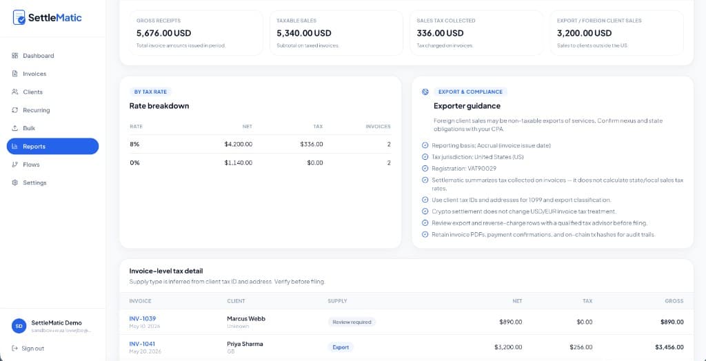Click the Flows branch icon

pyautogui.click(x=14, y=165)
